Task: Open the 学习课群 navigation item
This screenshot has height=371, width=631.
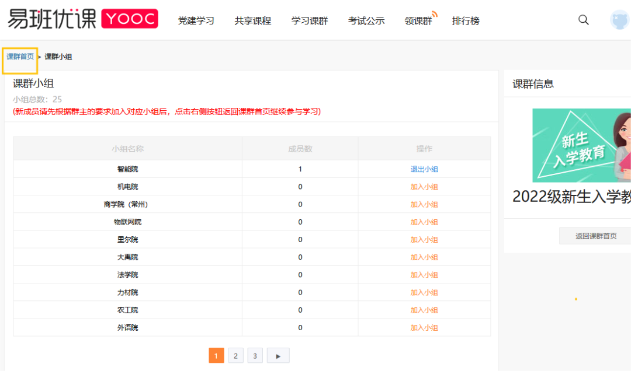Action: point(309,20)
